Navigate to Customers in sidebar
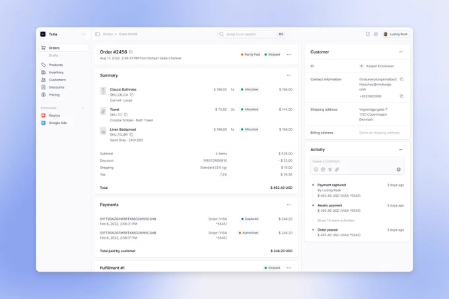The height and width of the screenshot is (299, 449). 57,80
